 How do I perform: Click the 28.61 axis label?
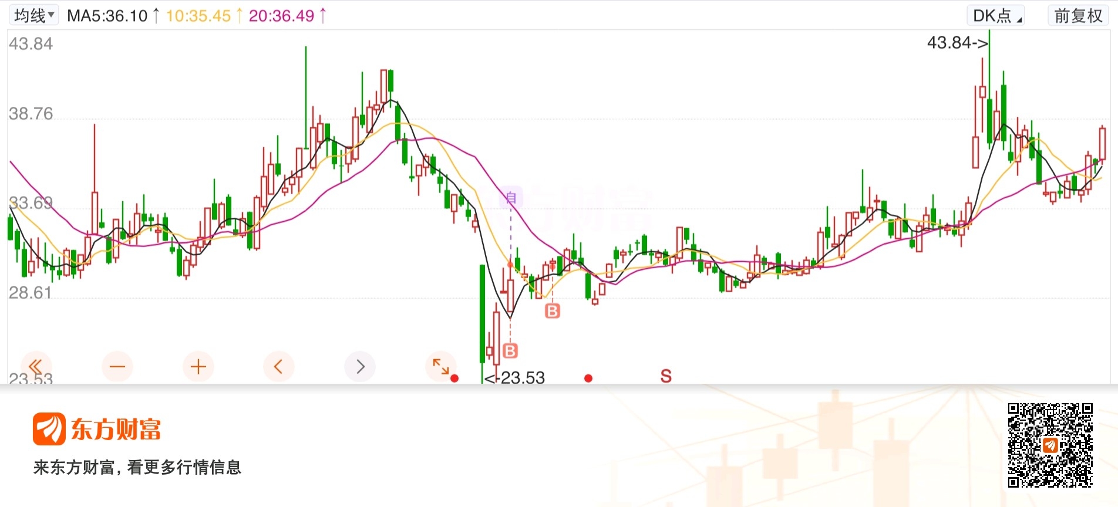(x=31, y=292)
